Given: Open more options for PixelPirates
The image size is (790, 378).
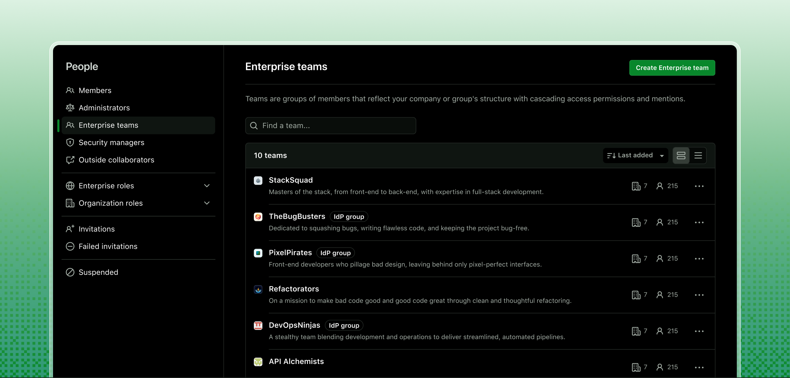Looking at the screenshot, I should click(x=699, y=258).
